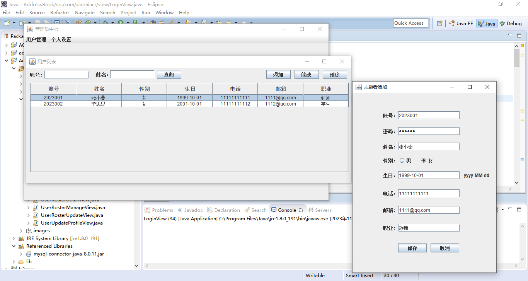The height and width of the screenshot is (281, 528).
Task: Open the Console view dropdown menu arrow
Action: 502,209
